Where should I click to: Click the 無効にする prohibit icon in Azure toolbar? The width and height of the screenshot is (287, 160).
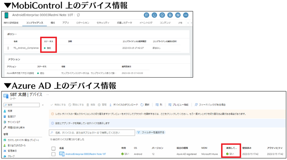[70, 105]
